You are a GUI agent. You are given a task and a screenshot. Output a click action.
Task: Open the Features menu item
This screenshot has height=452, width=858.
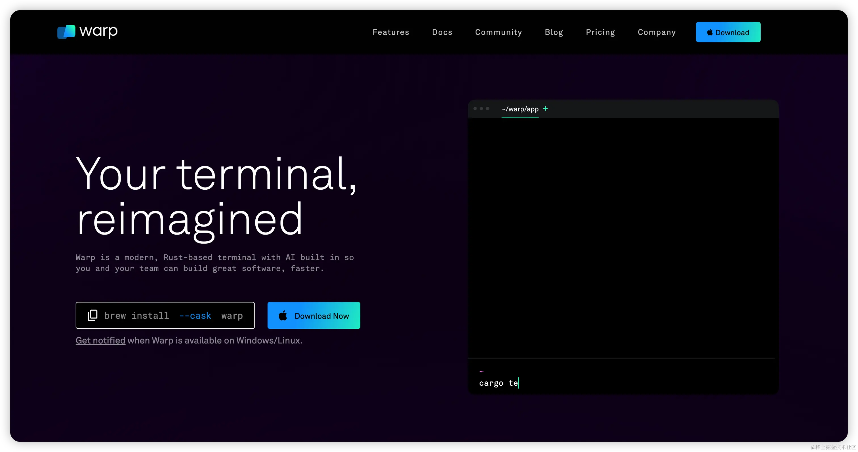point(391,32)
